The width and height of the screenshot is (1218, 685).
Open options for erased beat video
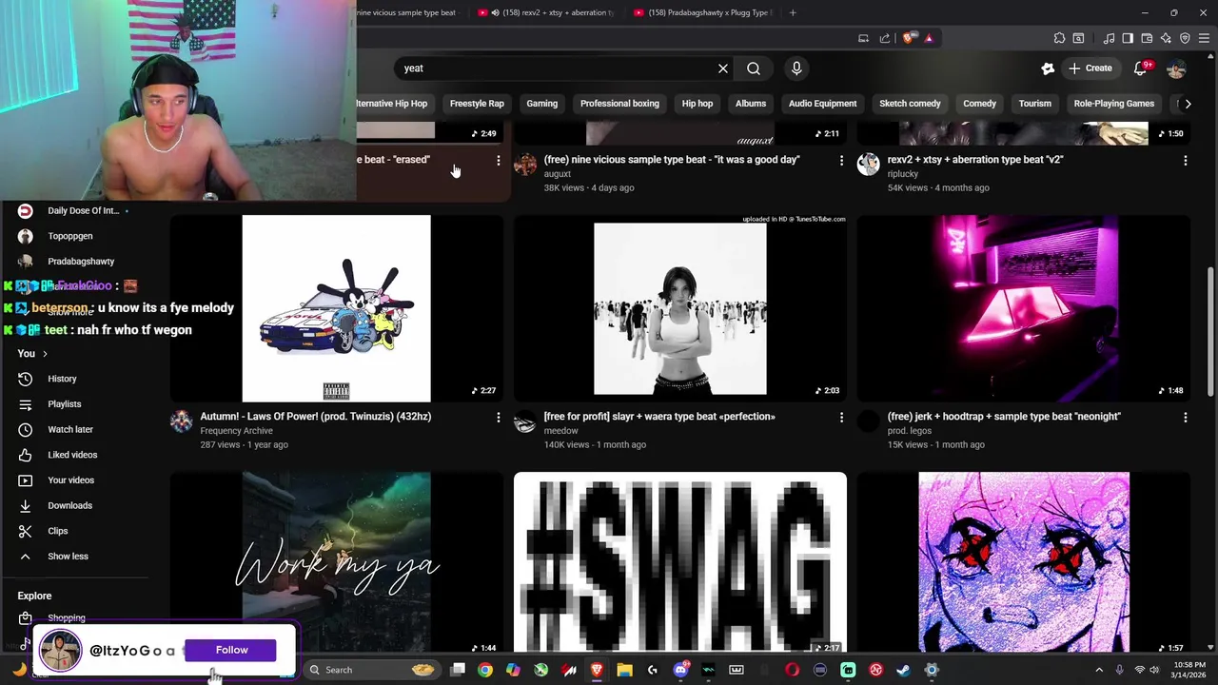click(x=498, y=161)
